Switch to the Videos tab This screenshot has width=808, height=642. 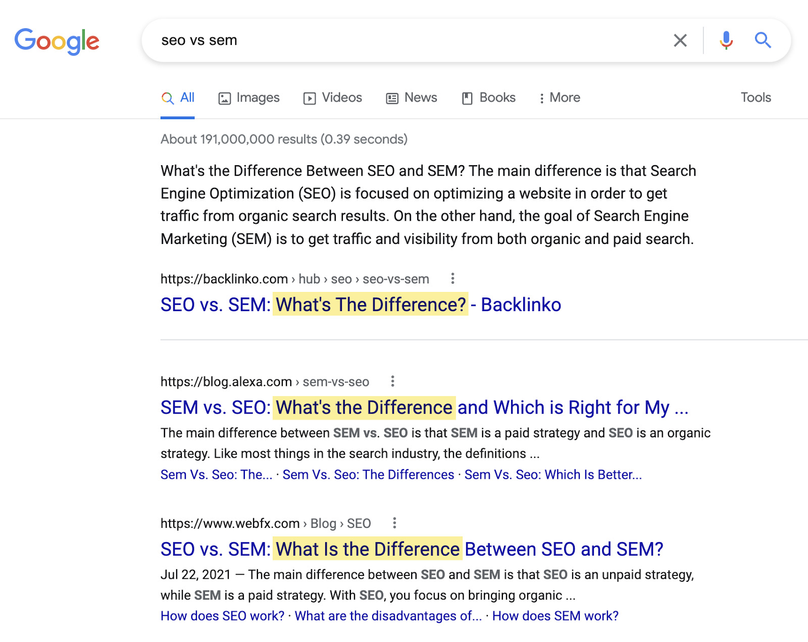click(x=332, y=97)
